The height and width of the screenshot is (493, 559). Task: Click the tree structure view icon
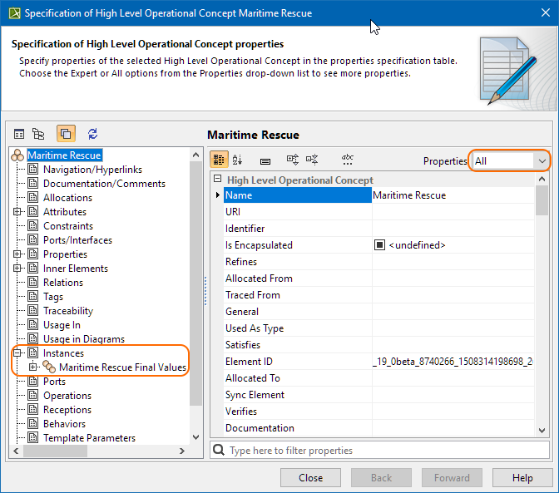[38, 134]
